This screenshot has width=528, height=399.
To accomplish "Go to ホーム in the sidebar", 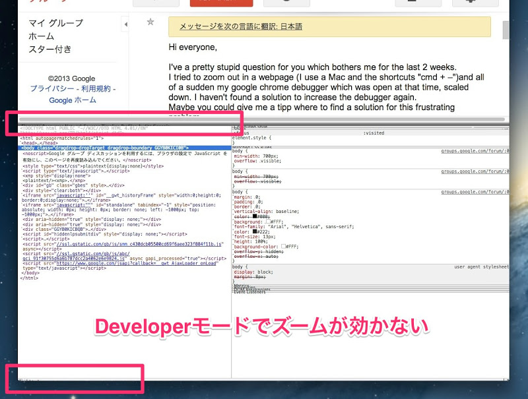I will 42,36.
